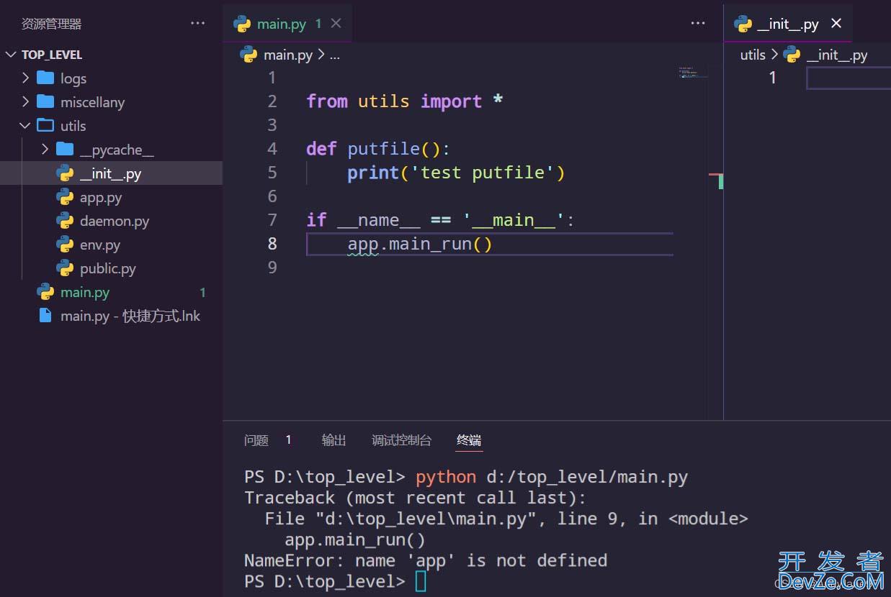Click the 'putfile' function name on line 4
The height and width of the screenshot is (597, 891).
click(x=384, y=149)
